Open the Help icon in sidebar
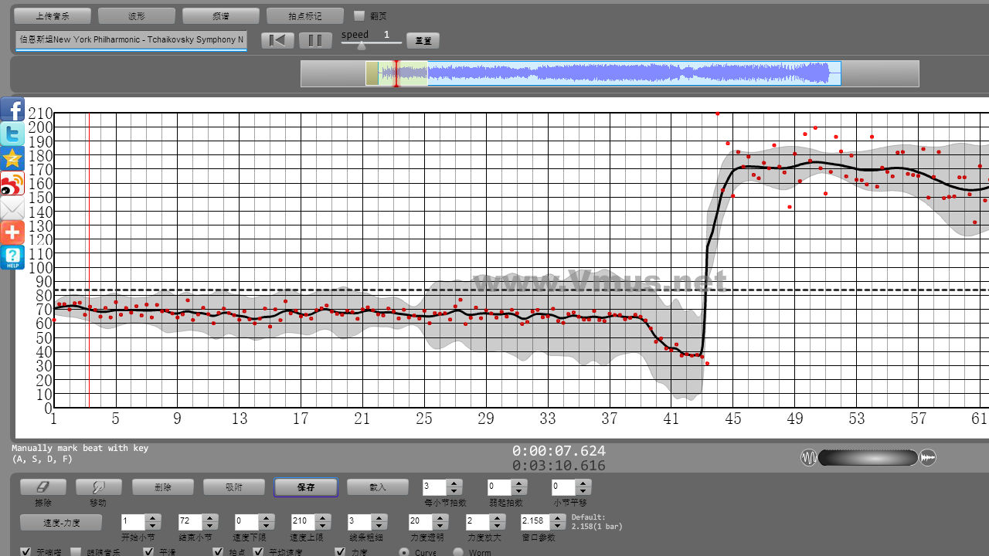989x556 pixels. [12, 257]
